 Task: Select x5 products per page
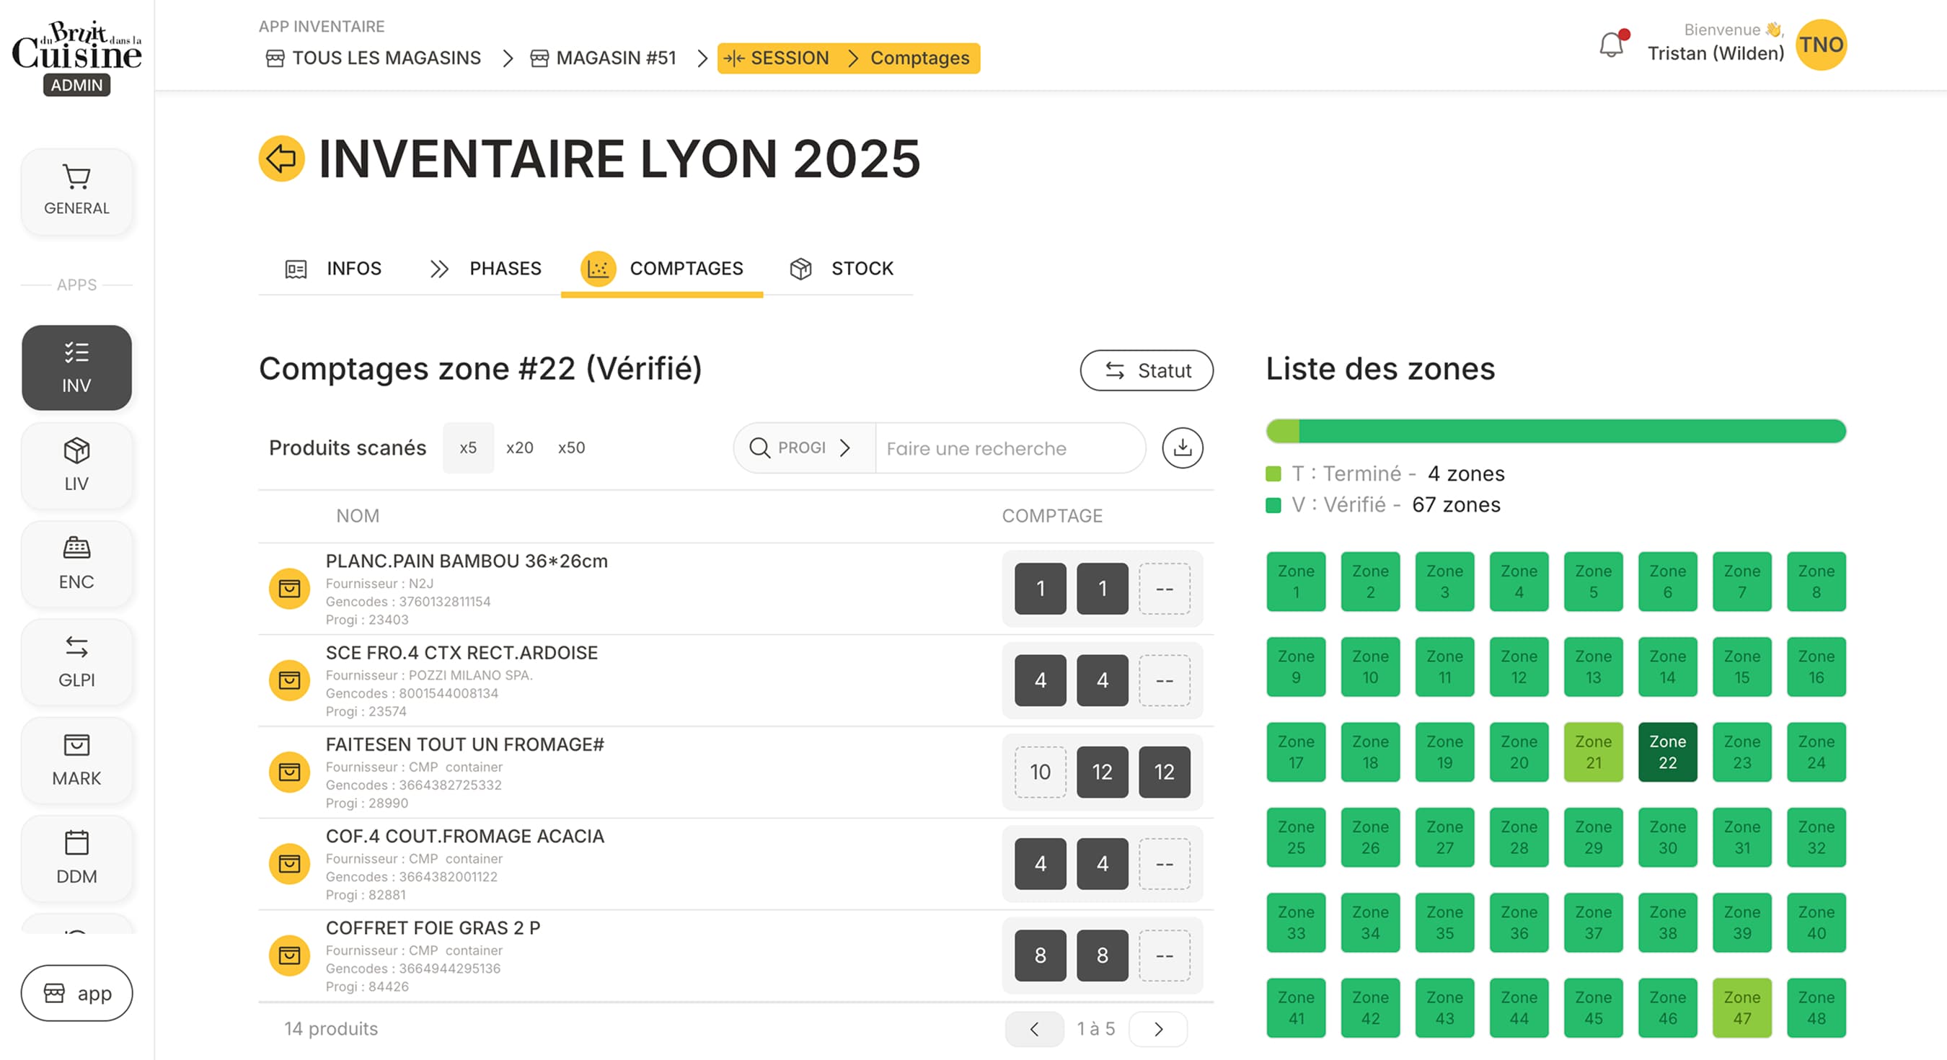(468, 448)
